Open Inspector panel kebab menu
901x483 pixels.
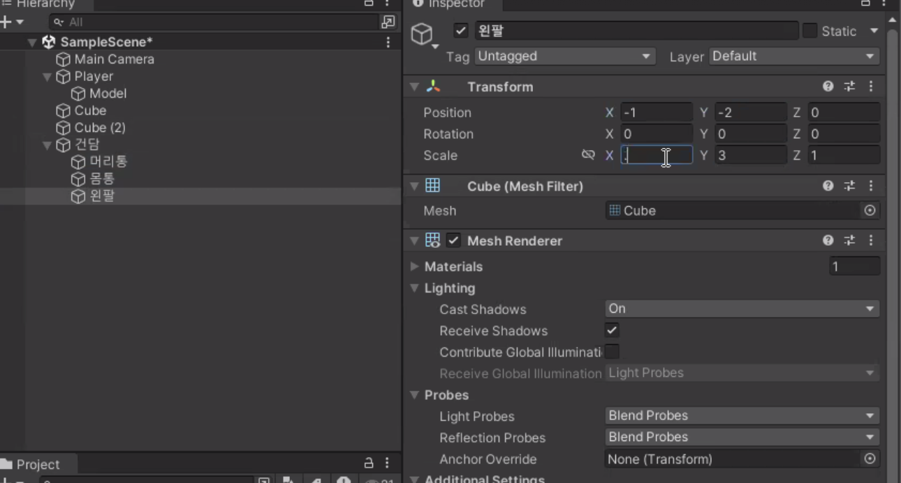[x=884, y=3]
